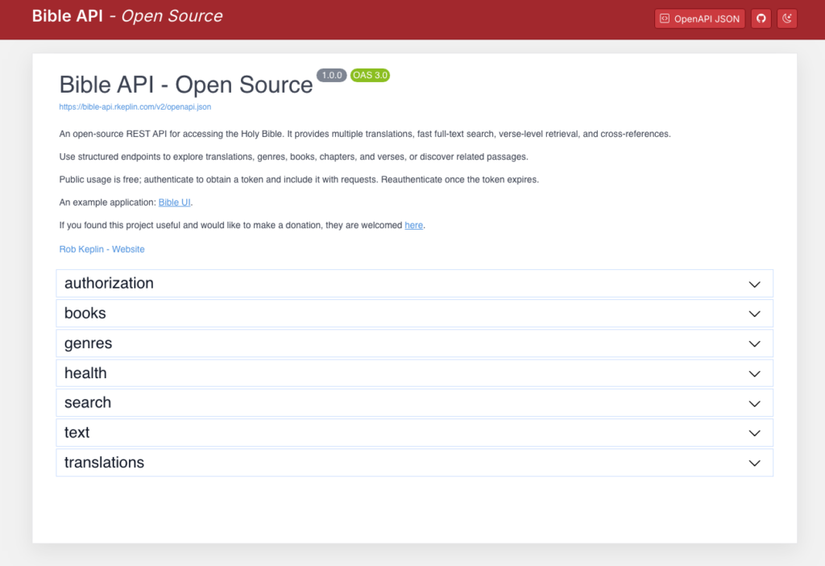The image size is (825, 566).
Task: Click the green OAS 3.0 badge
Action: [371, 75]
